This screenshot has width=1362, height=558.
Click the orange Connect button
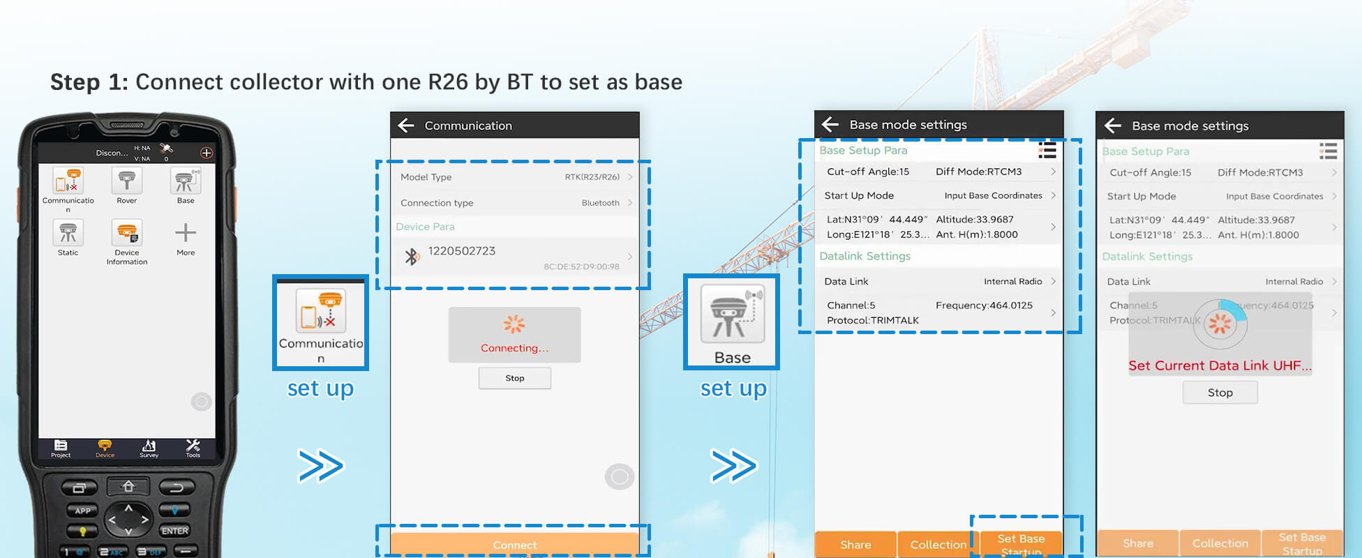(x=515, y=545)
